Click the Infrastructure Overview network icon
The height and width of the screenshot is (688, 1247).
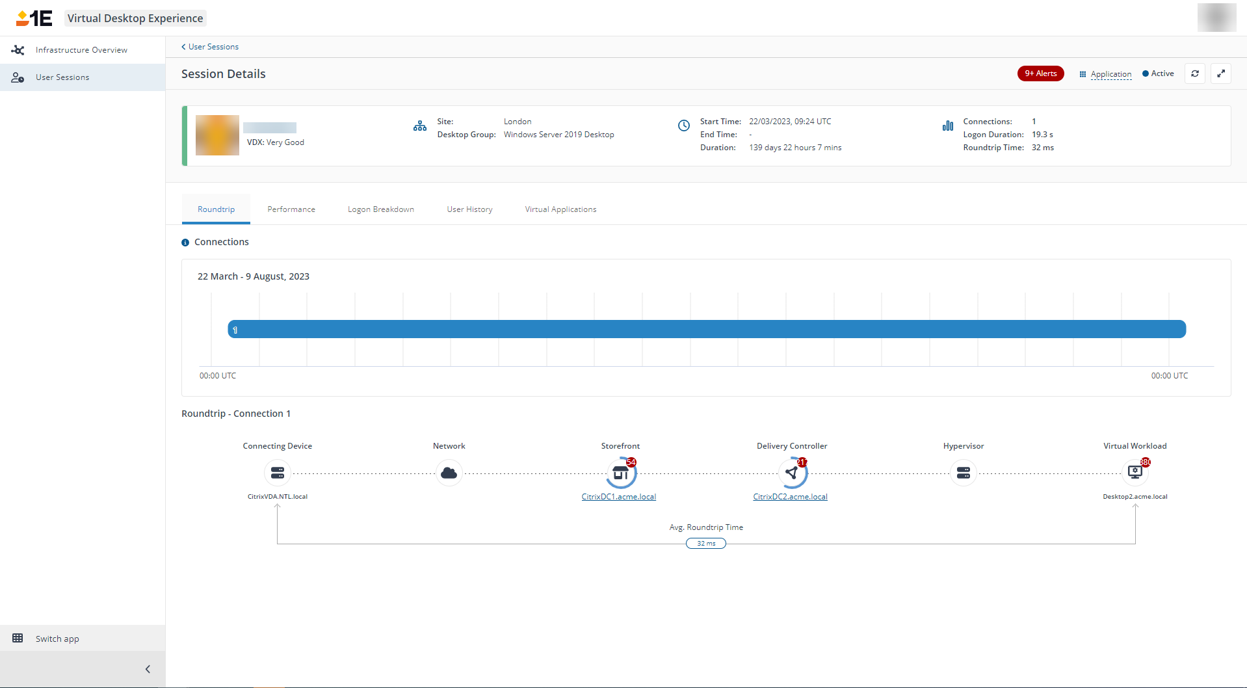(x=18, y=50)
